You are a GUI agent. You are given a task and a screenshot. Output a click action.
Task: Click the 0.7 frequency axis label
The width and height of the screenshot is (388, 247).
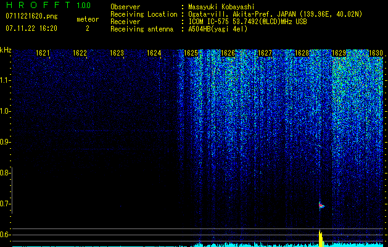coord(5,204)
